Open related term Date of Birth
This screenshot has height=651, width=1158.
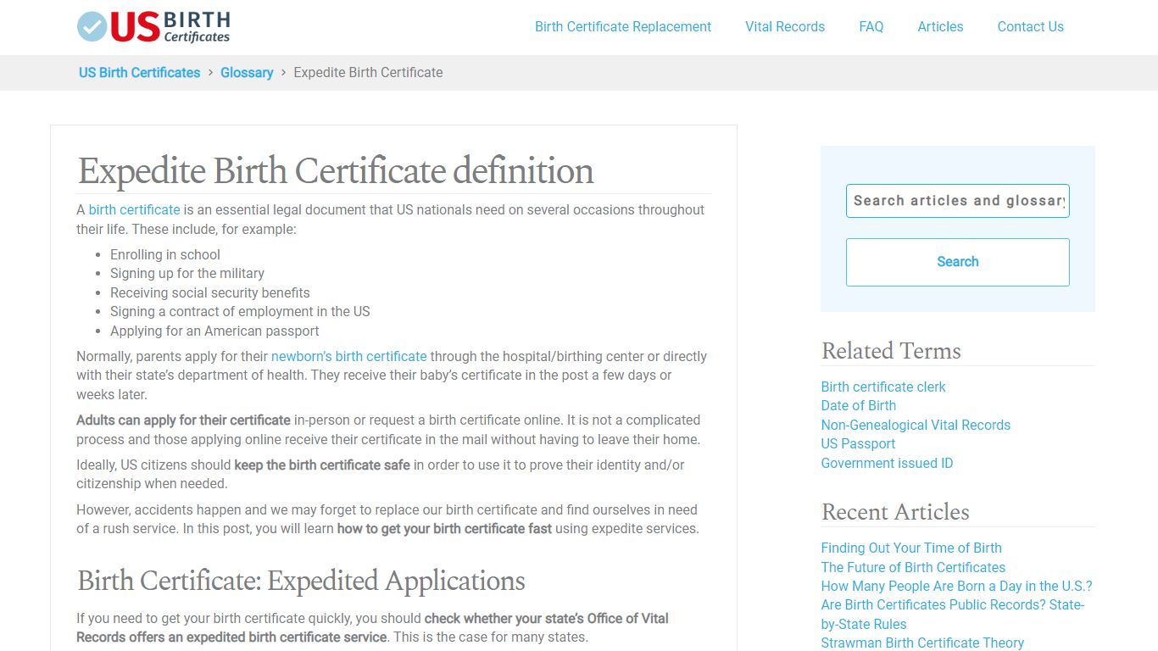tap(859, 406)
